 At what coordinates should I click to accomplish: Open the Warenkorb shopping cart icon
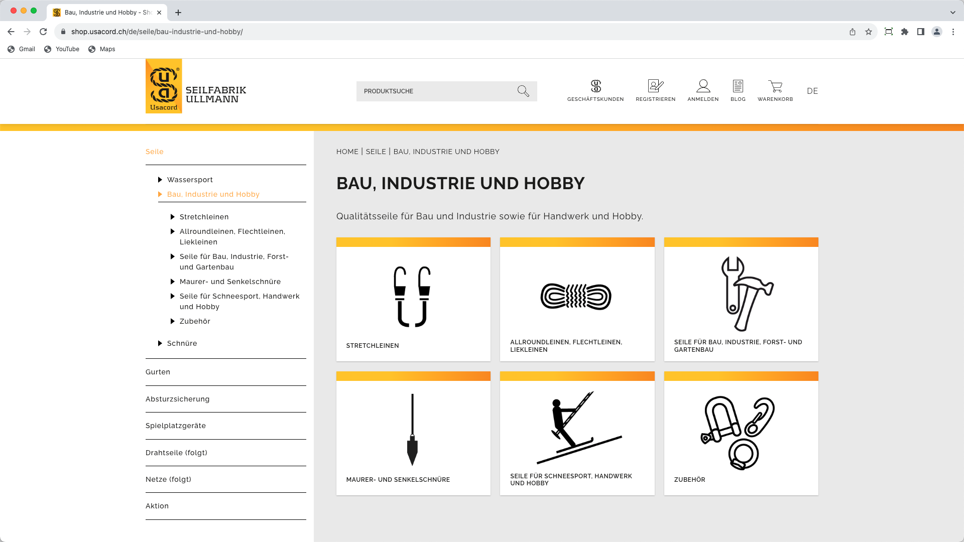tap(775, 86)
